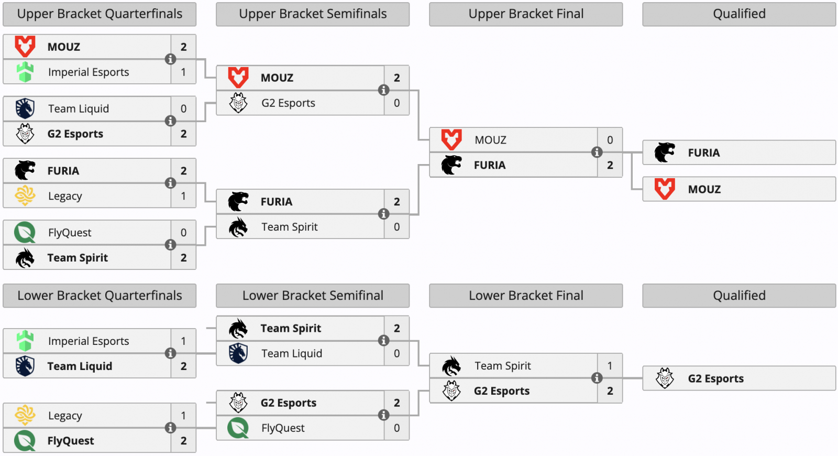Show info icon for FURIA vs Legacy match
The height and width of the screenshot is (456, 838).
[x=170, y=183]
